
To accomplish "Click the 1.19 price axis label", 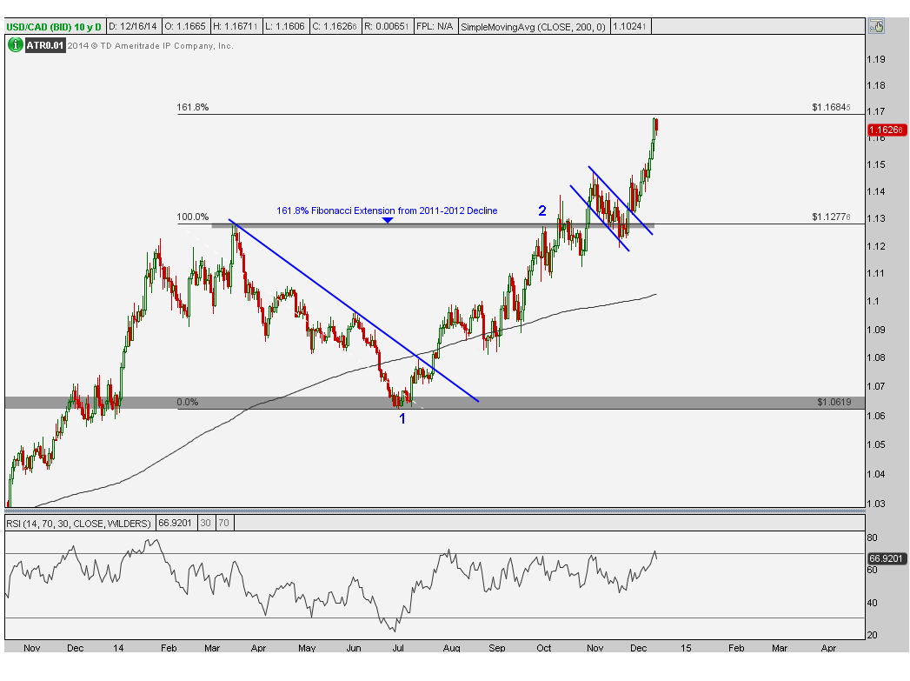I will pos(876,59).
